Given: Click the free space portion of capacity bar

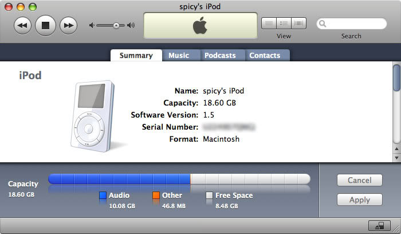Looking at the screenshot, I should pyautogui.click(x=251, y=179).
